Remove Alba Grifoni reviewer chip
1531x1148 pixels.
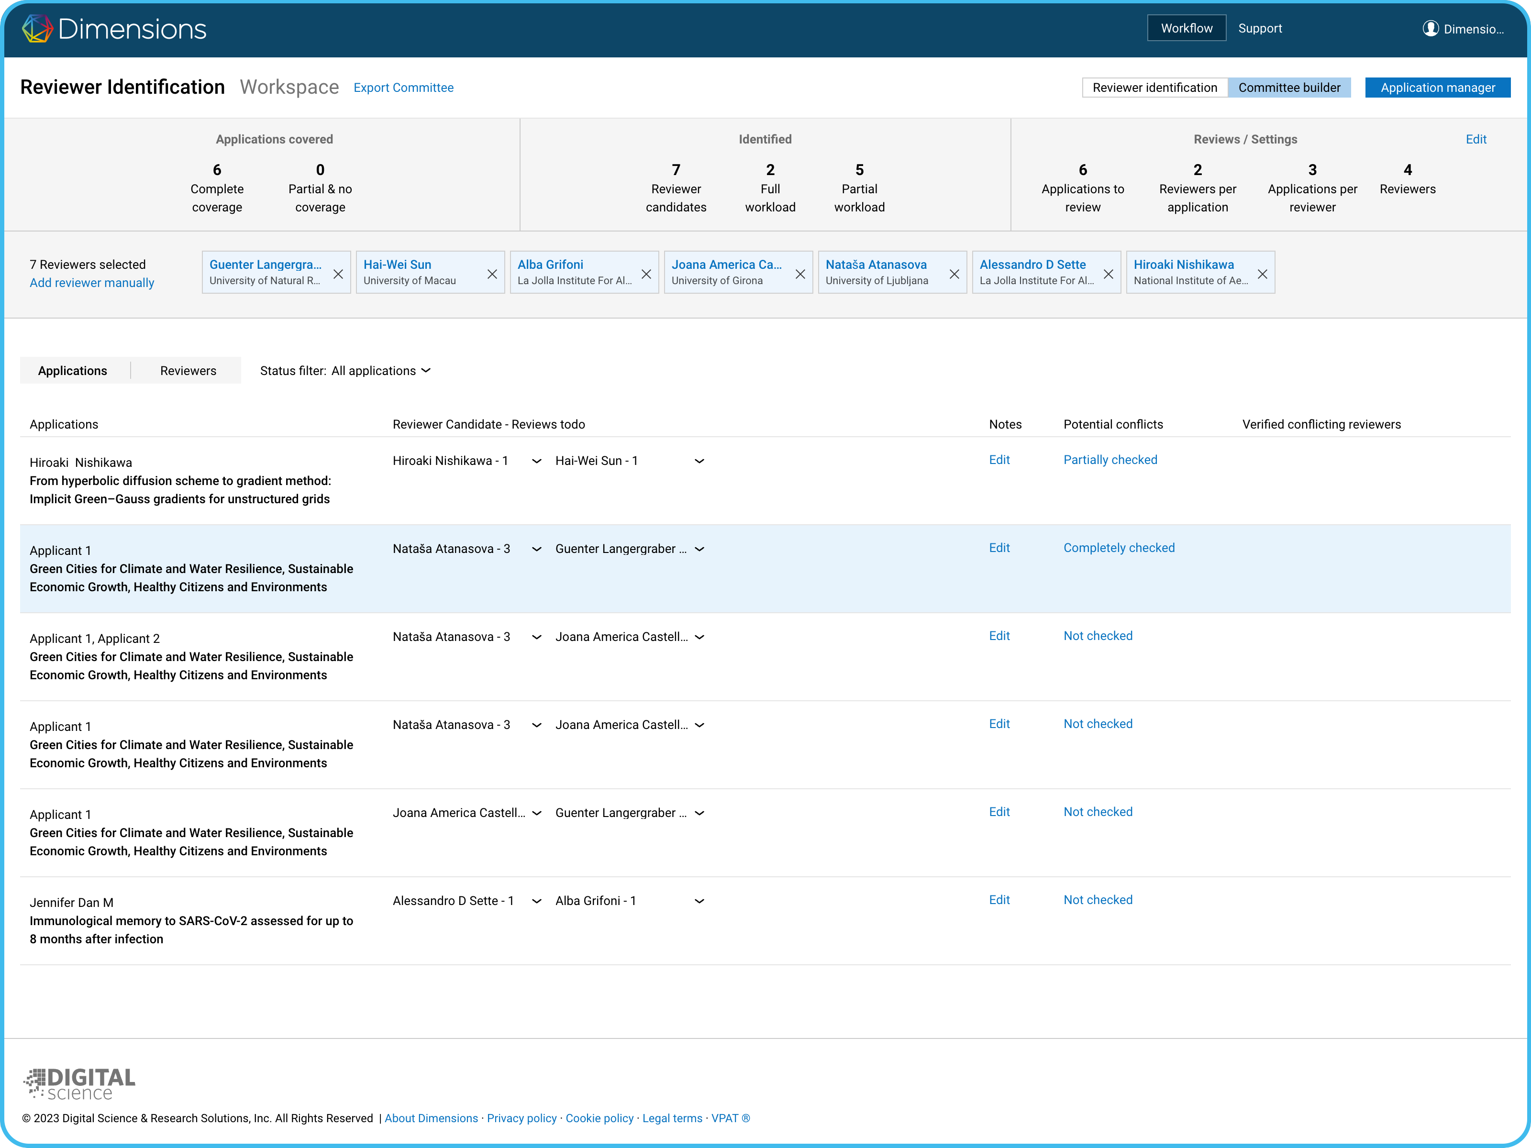(x=646, y=274)
